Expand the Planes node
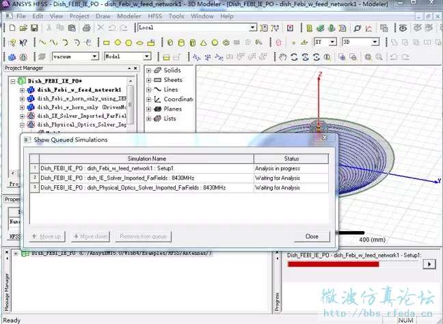The image size is (443, 324). 148,109
